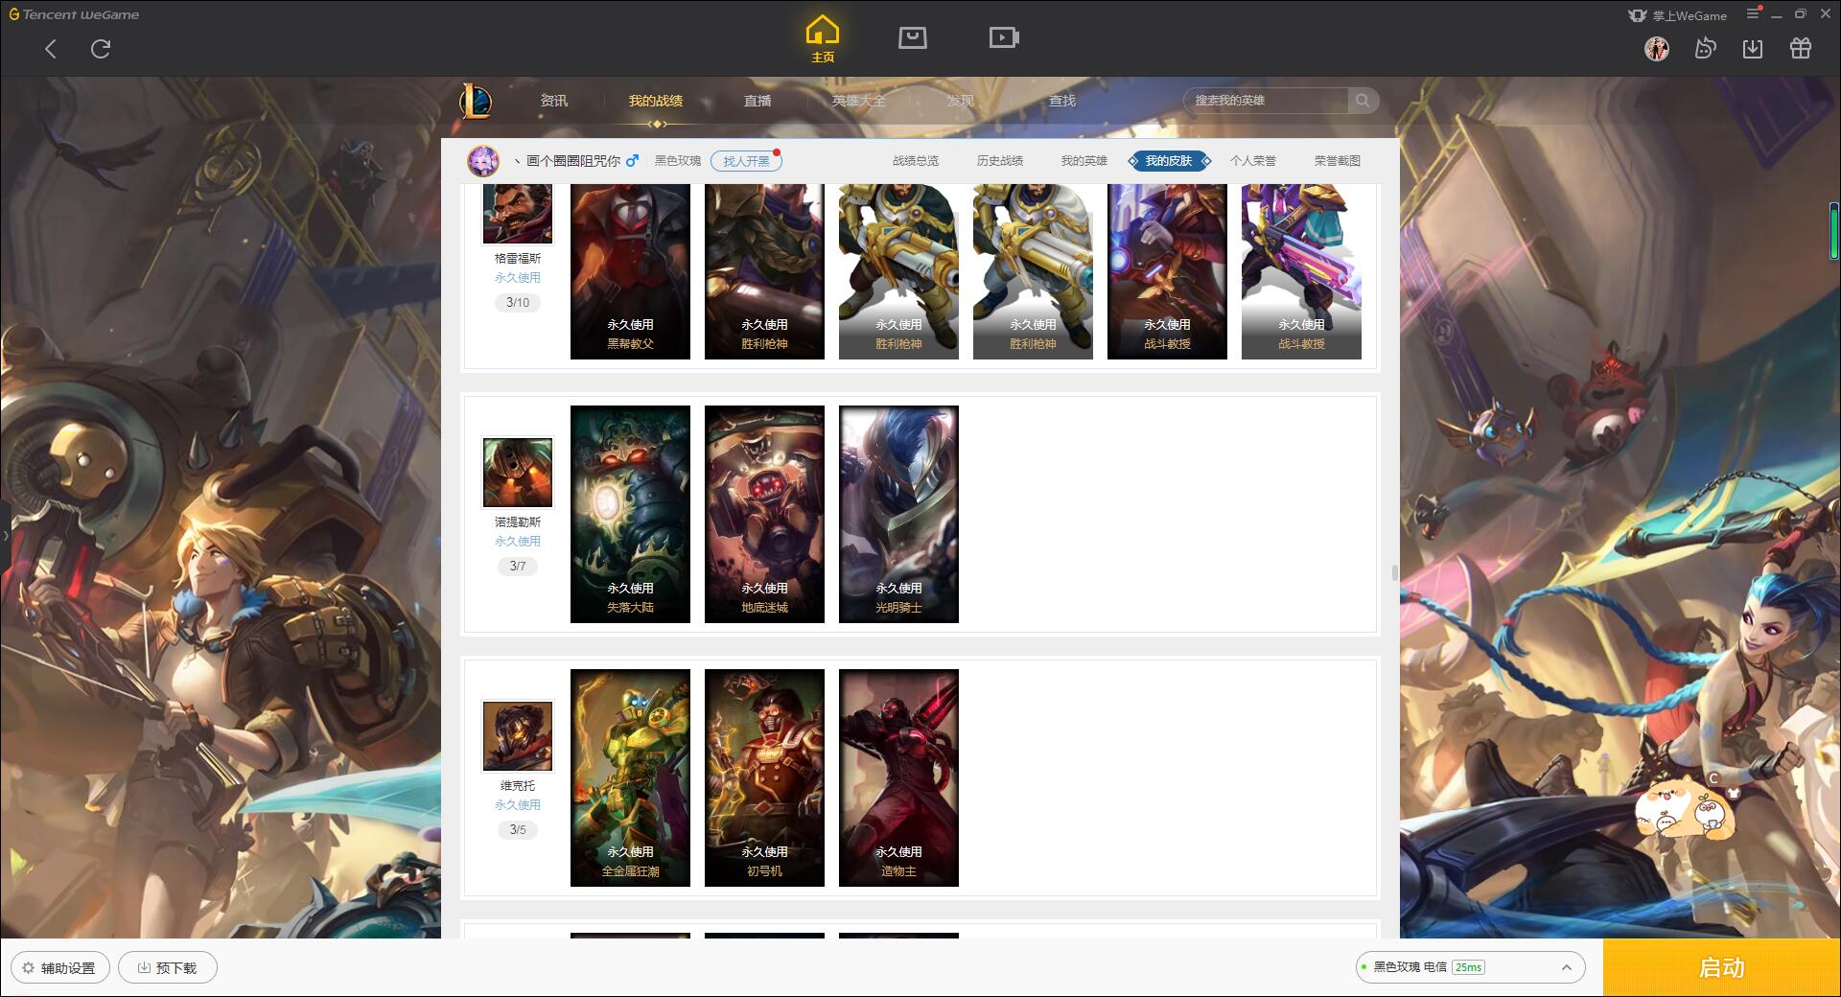1841x997 pixels.
Task: Click the 预下载 pre-download button
Action: 168,968
